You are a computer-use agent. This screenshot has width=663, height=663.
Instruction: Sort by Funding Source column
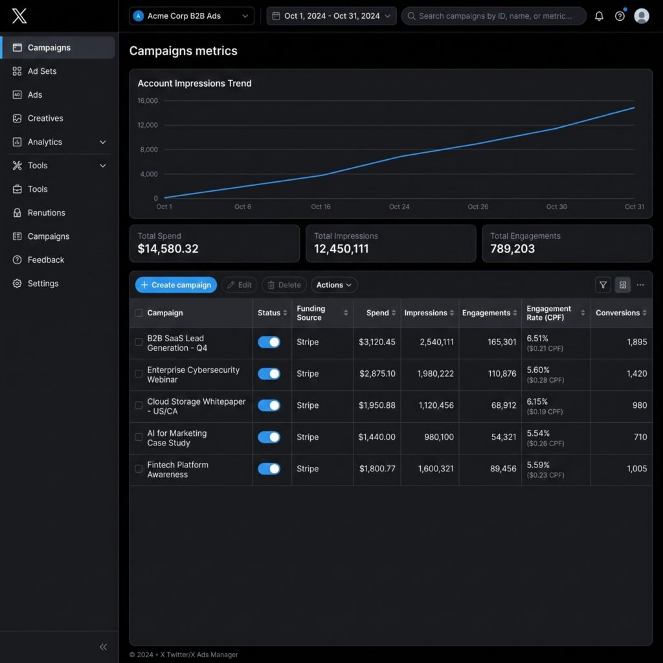[x=346, y=313]
